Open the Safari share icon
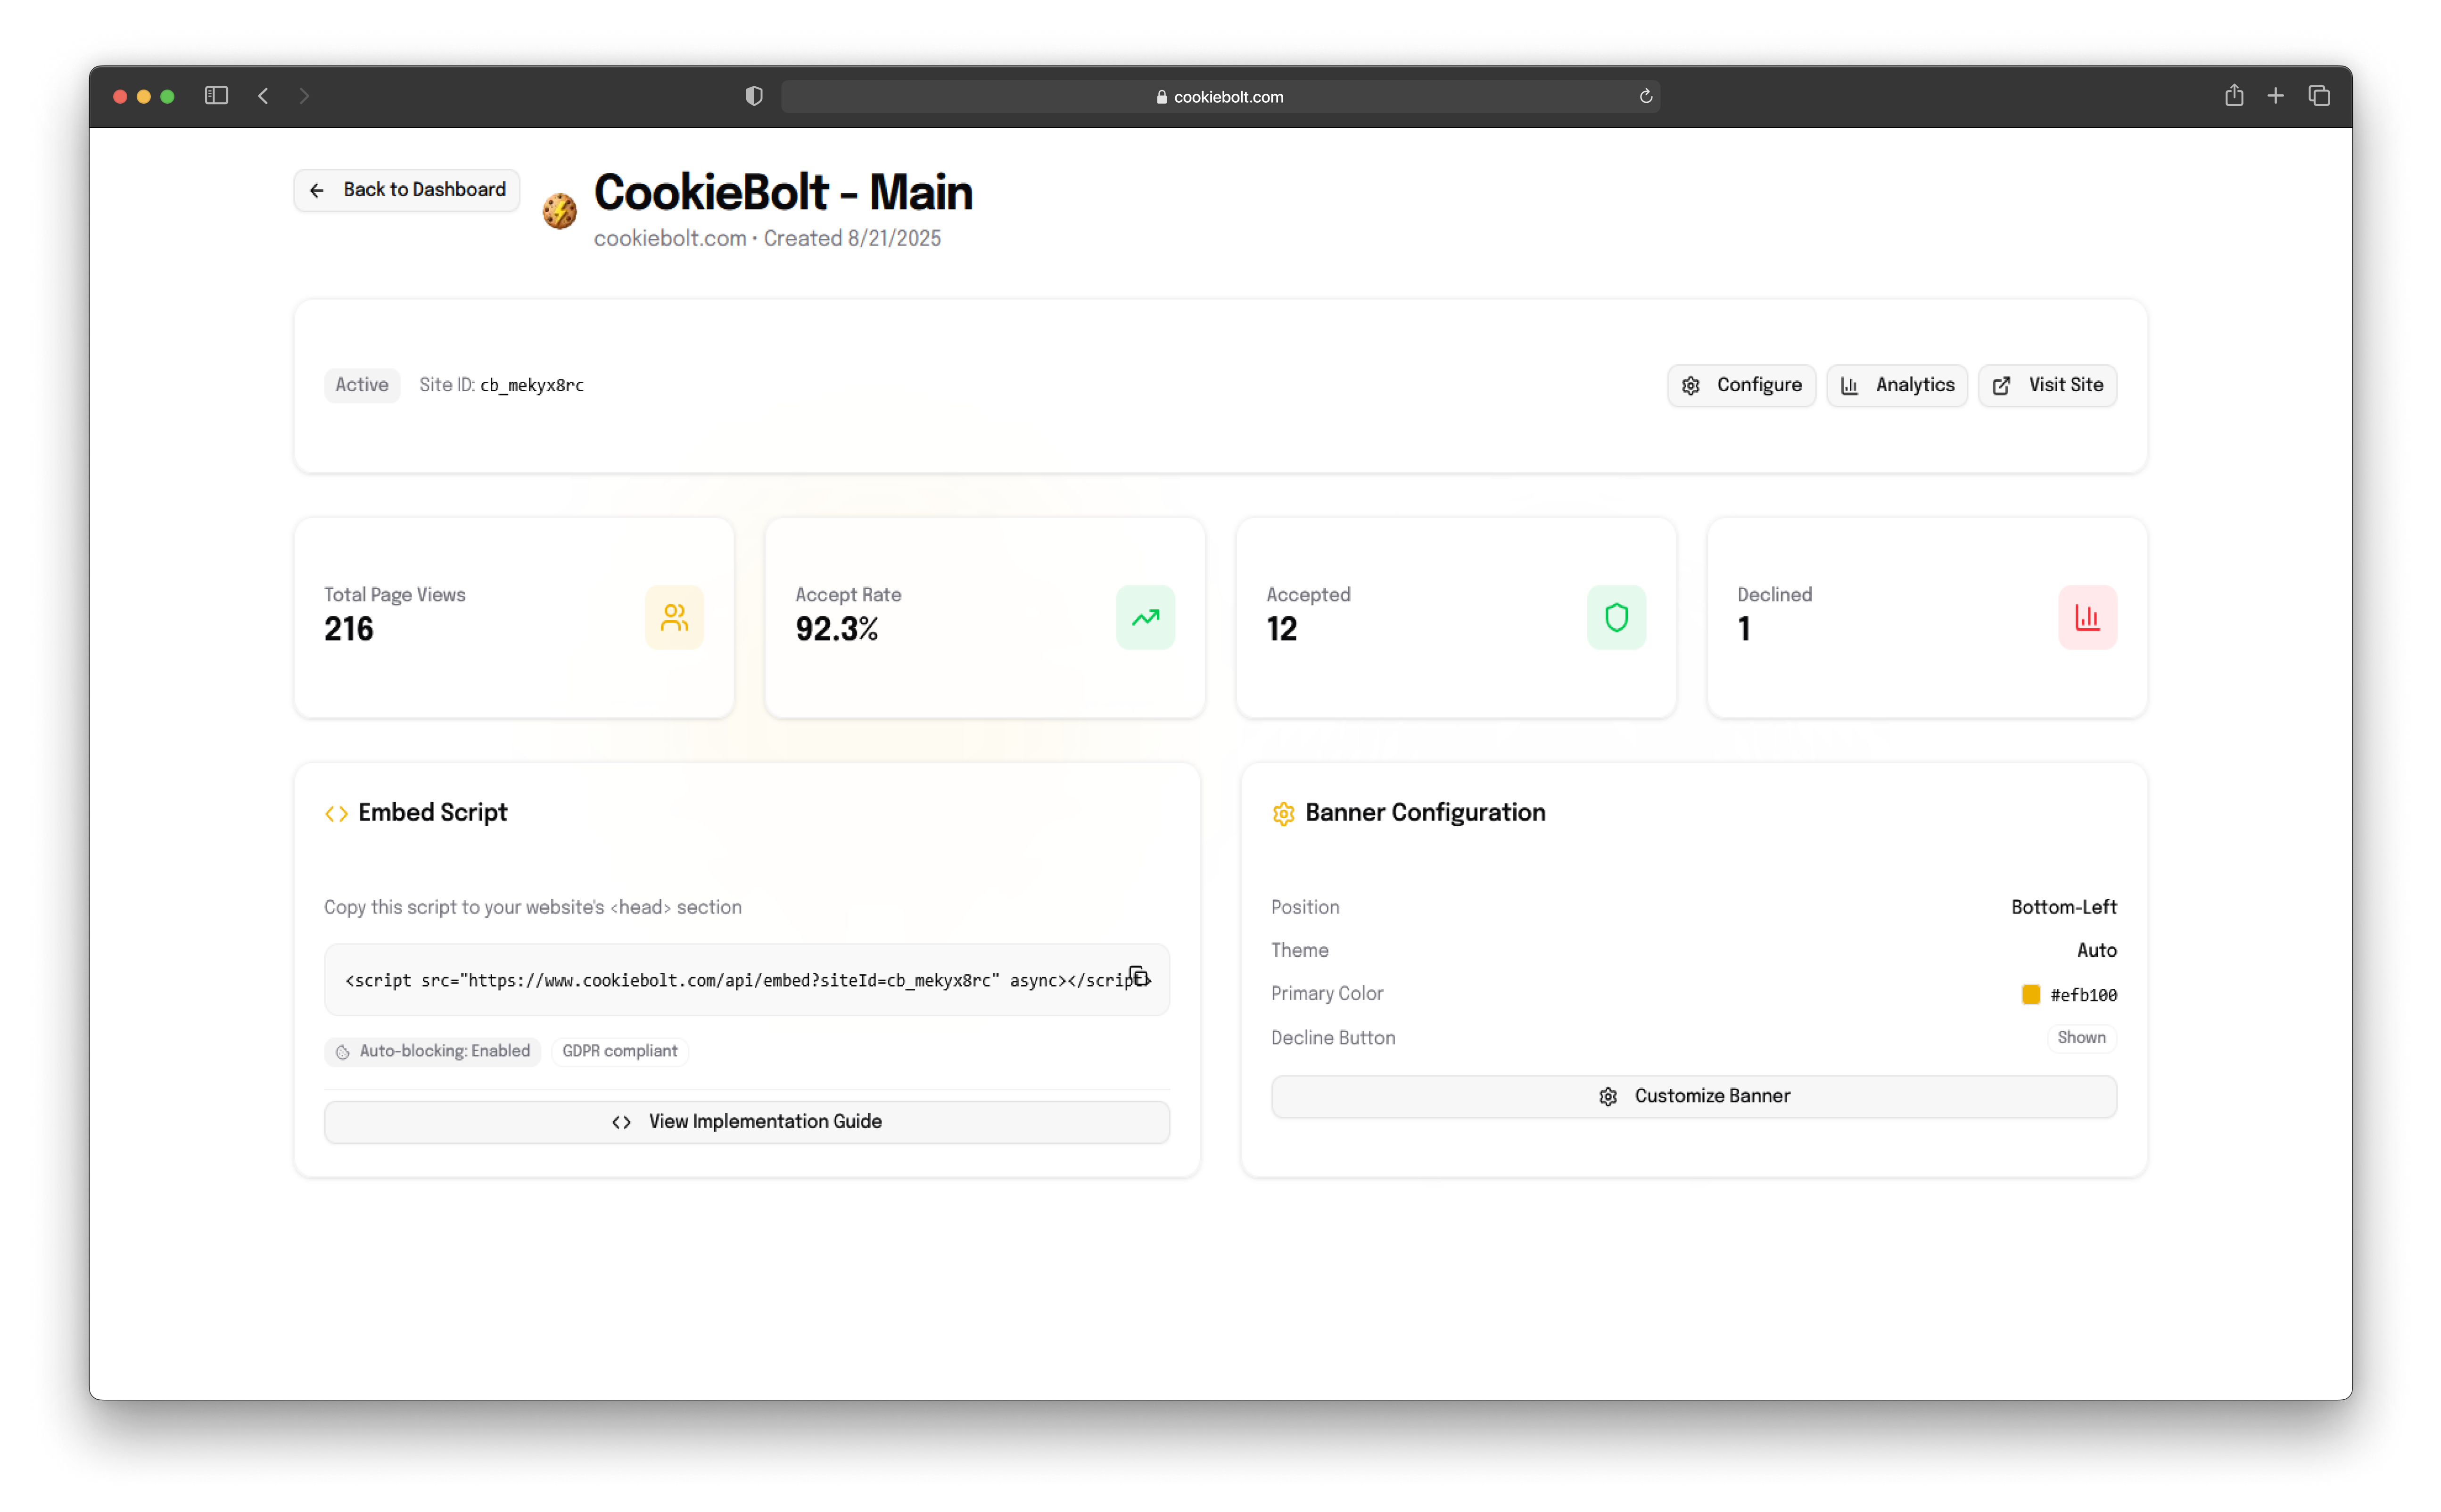The width and height of the screenshot is (2441, 1512). coord(2233,95)
